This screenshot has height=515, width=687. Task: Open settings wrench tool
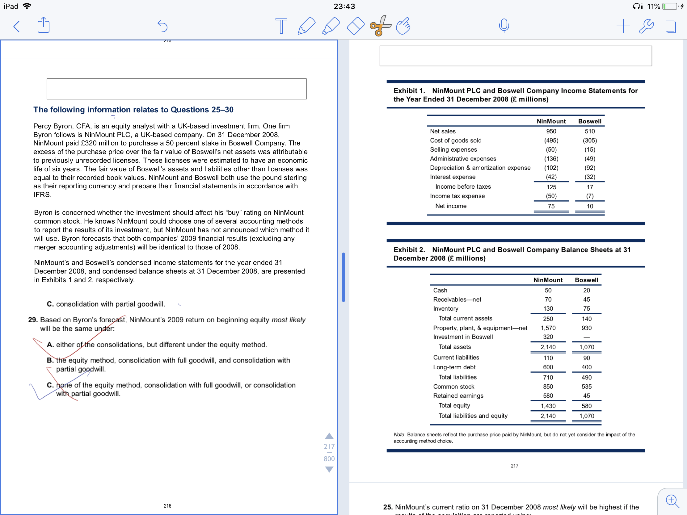(x=646, y=26)
